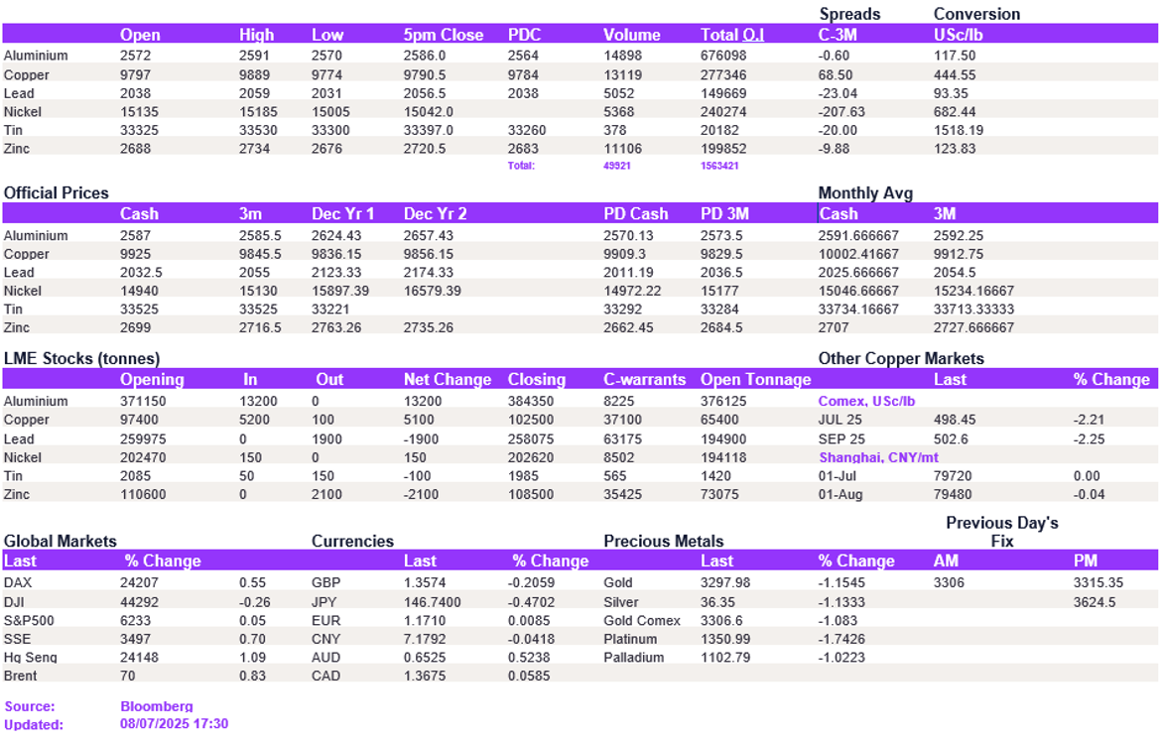Click Copper stocks In value 5200
This screenshot has height=743, width=1161.
[254, 420]
